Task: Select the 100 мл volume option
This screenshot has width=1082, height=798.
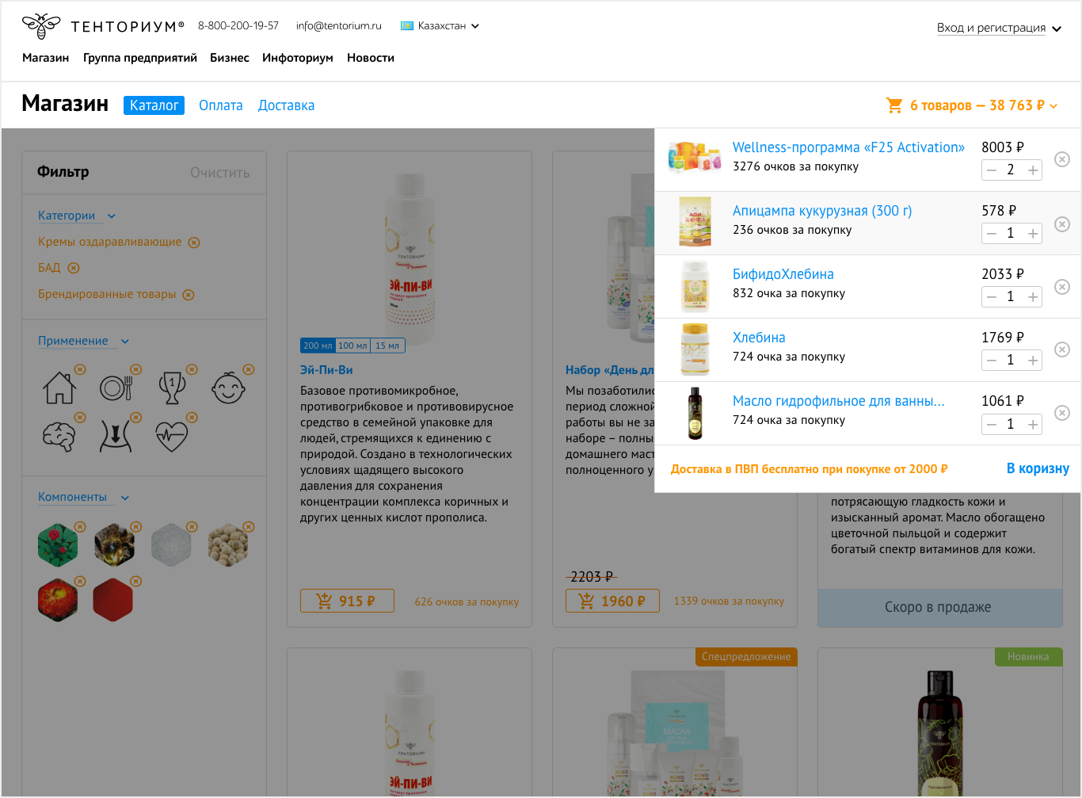Action: point(352,346)
